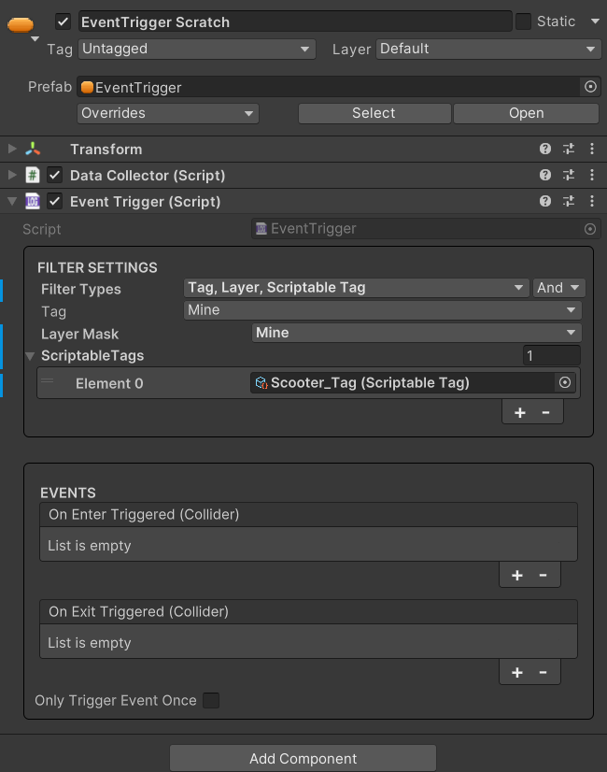Open the Transform component help icon

pyautogui.click(x=545, y=149)
